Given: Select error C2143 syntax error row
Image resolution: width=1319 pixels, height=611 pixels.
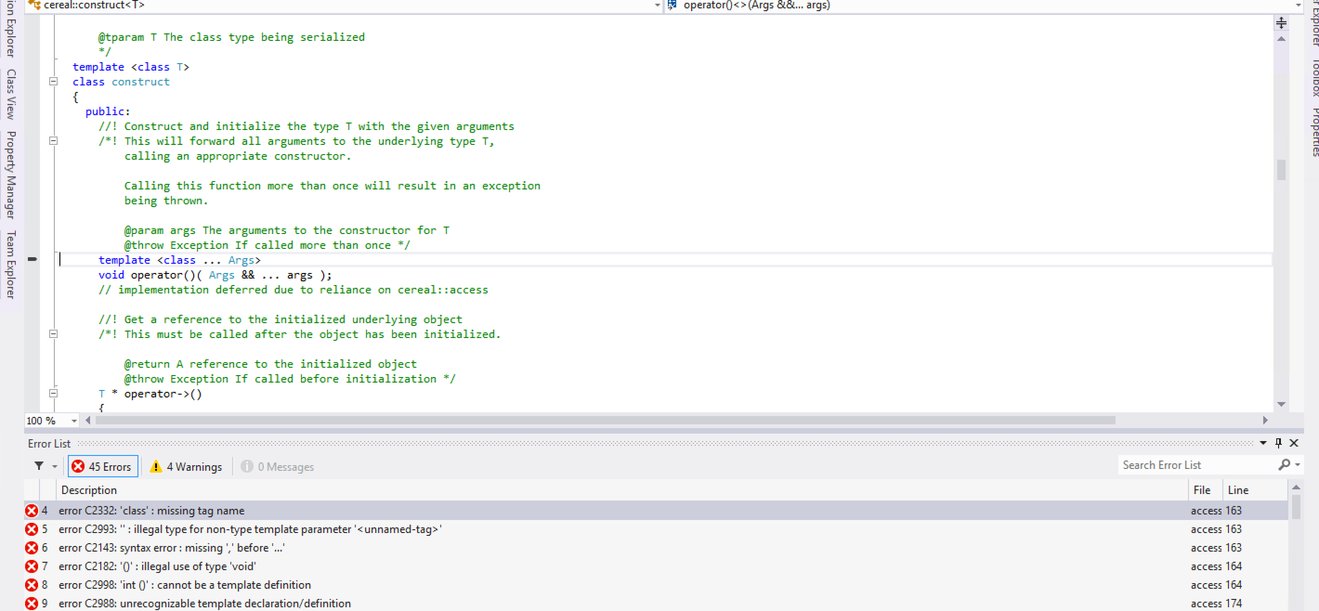Looking at the screenshot, I should pos(171,547).
